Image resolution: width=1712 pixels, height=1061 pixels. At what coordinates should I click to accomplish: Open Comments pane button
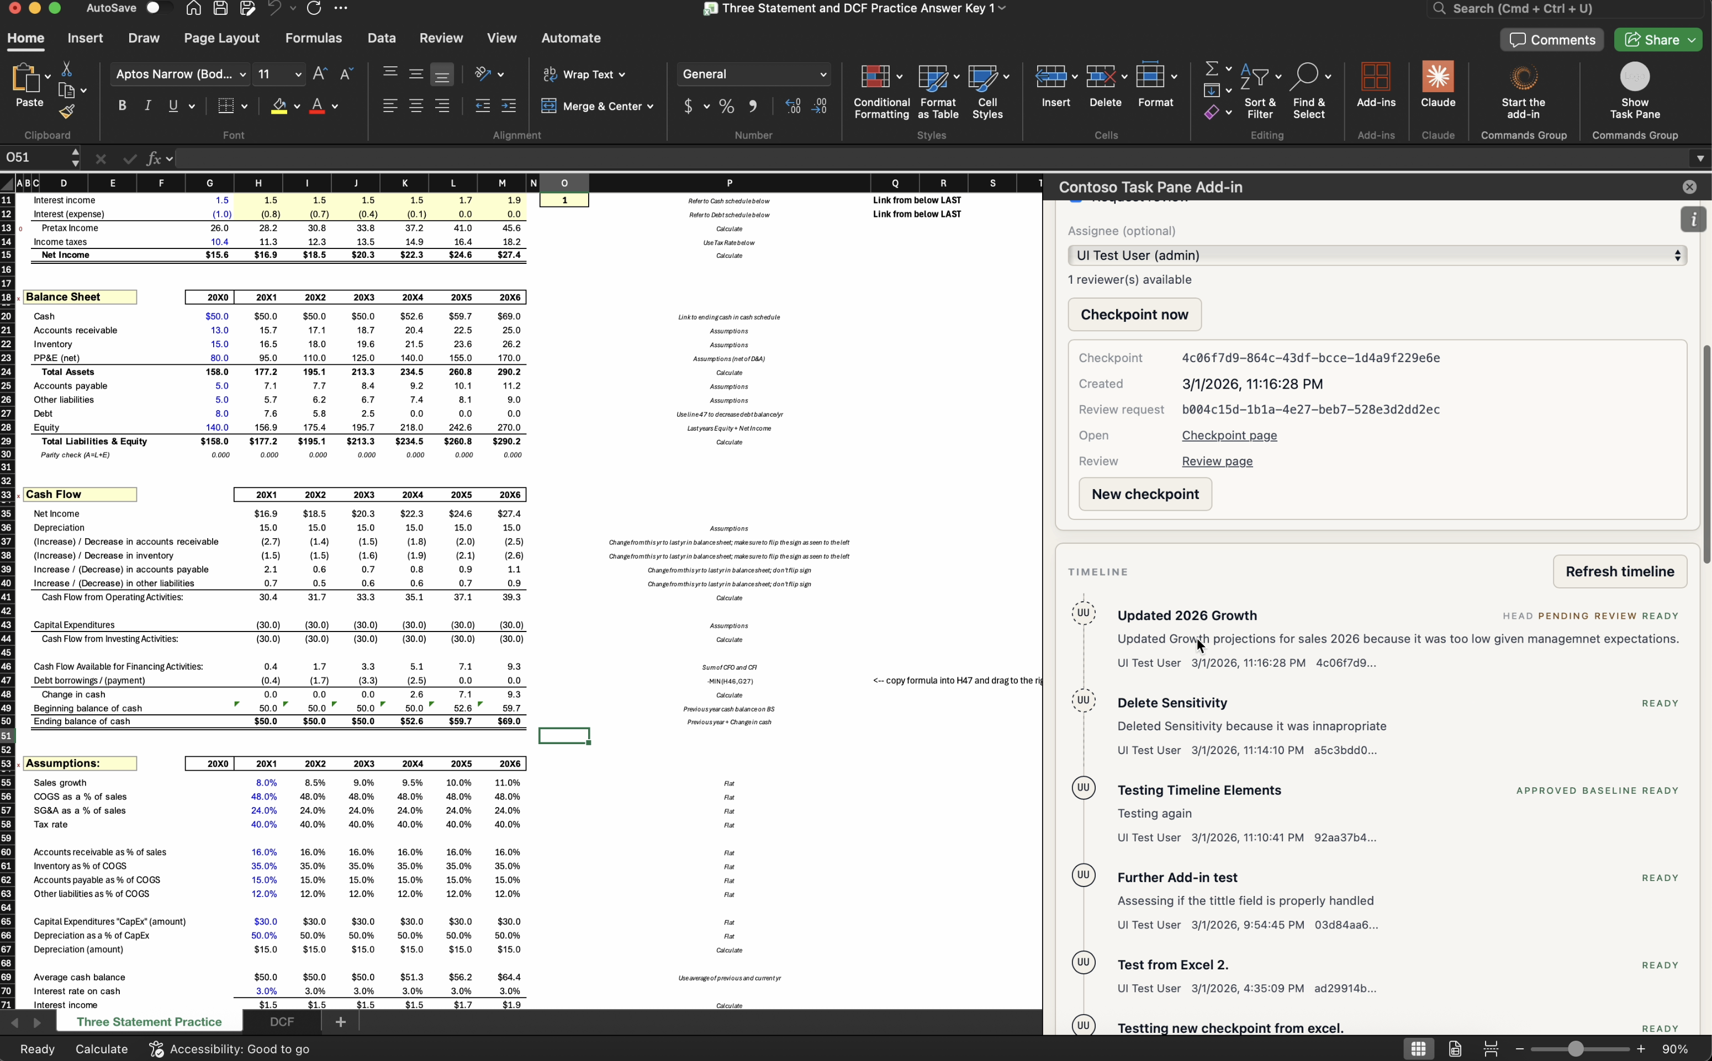click(x=1551, y=40)
